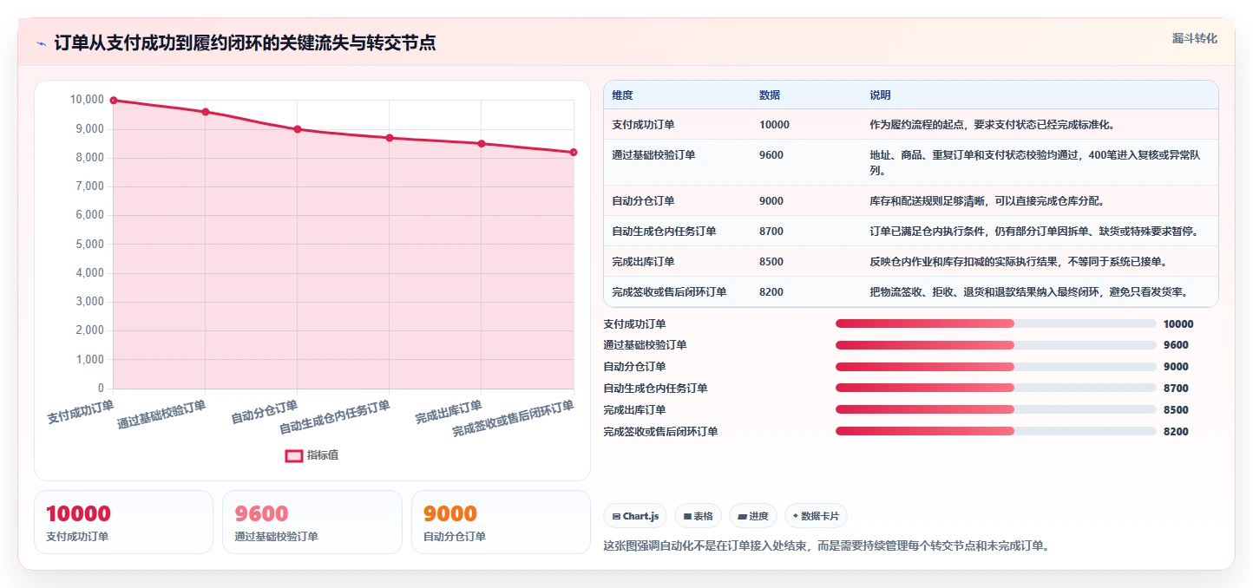
Task: Click the 维度 column header
Action: (x=622, y=95)
